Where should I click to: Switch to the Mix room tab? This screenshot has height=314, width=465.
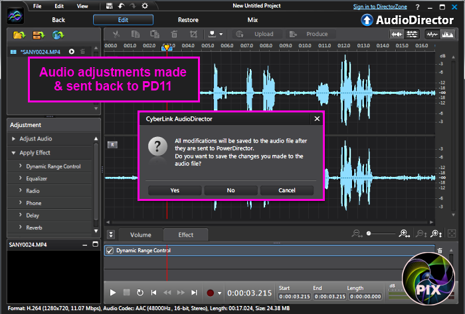(252, 20)
